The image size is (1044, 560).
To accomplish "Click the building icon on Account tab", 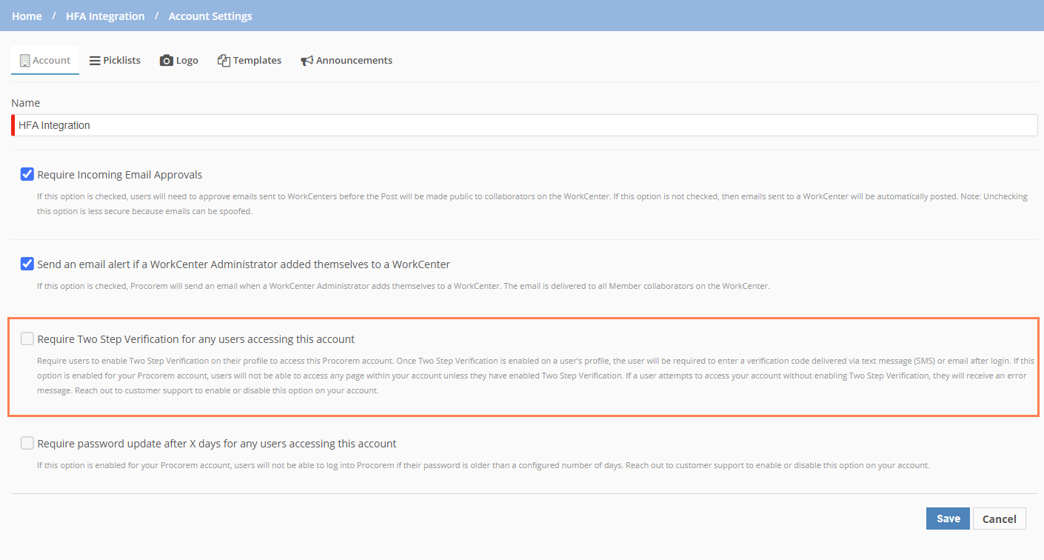I will click(x=24, y=60).
